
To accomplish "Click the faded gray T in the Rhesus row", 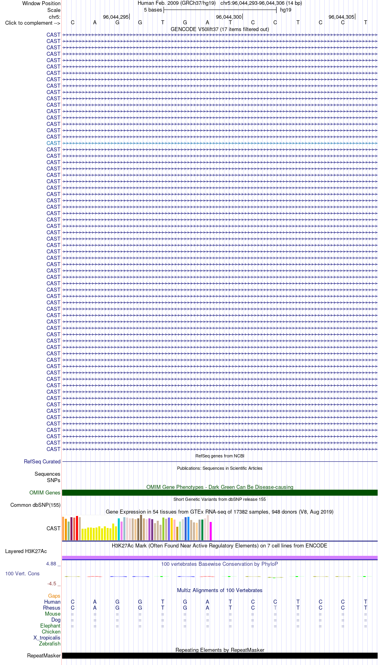I will click(275, 608).
